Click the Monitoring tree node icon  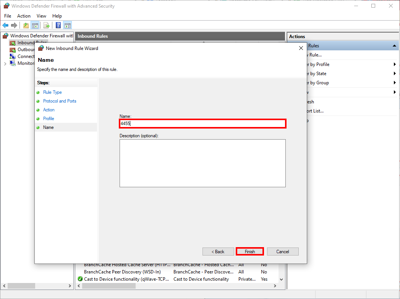click(x=13, y=63)
